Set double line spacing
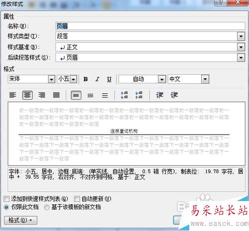Viewport: 249px width, 231px height. [x=105, y=95]
